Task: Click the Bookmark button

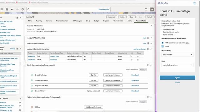Action: pyautogui.click(x=112, y=17)
